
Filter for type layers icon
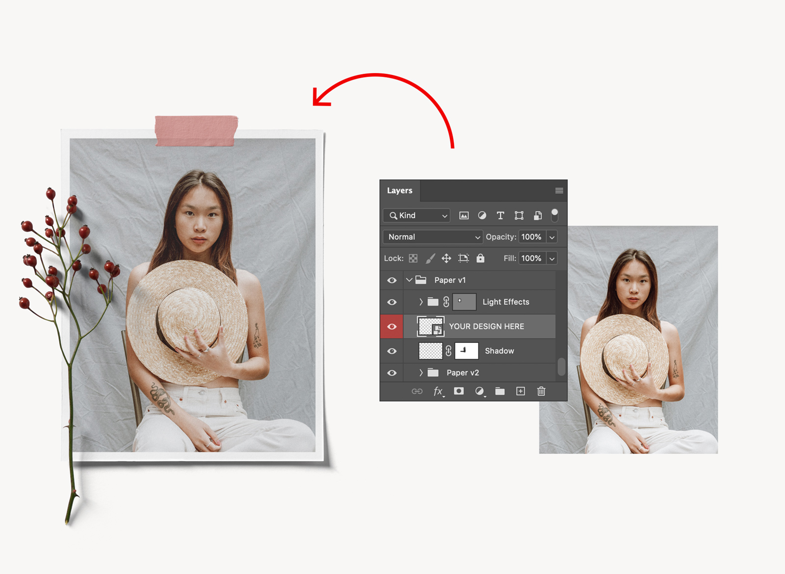point(500,215)
